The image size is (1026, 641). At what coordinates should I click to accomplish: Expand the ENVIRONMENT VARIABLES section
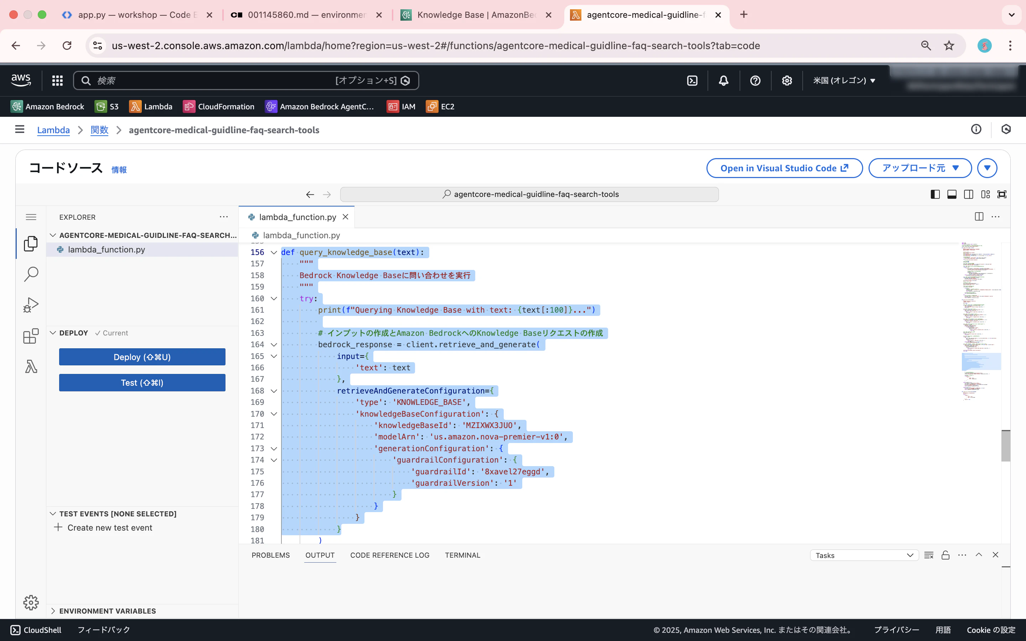click(53, 611)
